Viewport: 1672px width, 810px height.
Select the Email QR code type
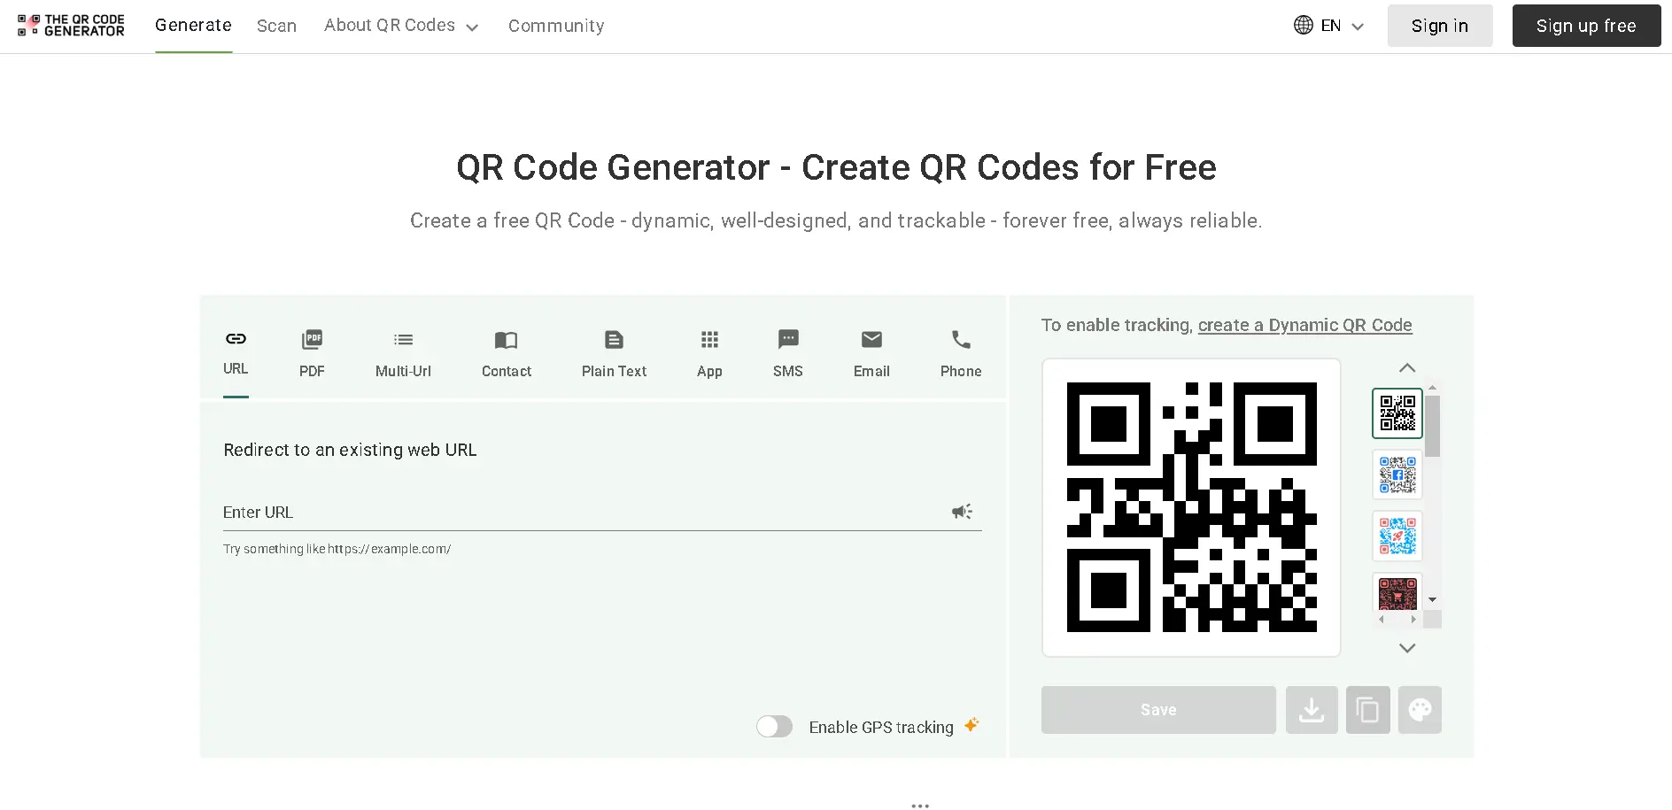tap(871, 352)
